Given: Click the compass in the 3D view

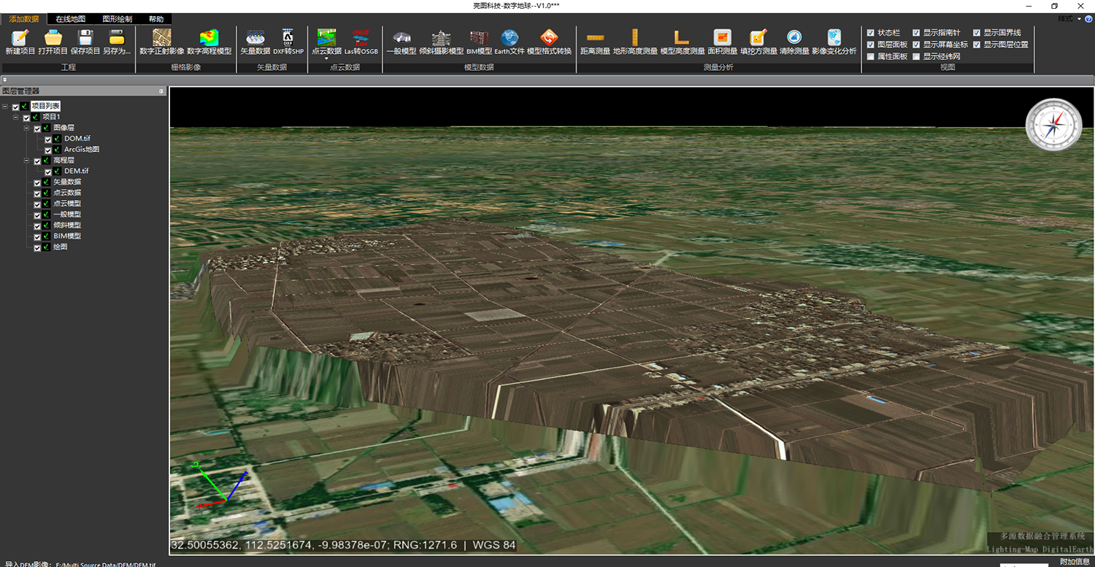Looking at the screenshot, I should [x=1053, y=126].
